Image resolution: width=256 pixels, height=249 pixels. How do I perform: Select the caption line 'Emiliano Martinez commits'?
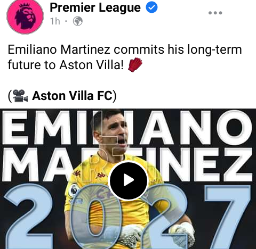pyautogui.click(x=86, y=49)
